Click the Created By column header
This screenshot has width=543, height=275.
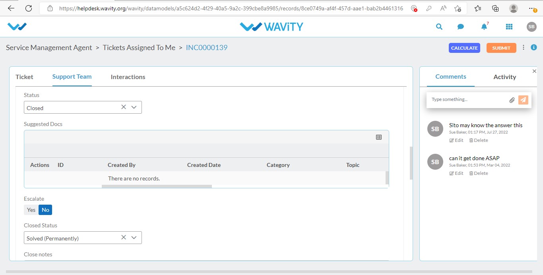tap(122, 165)
